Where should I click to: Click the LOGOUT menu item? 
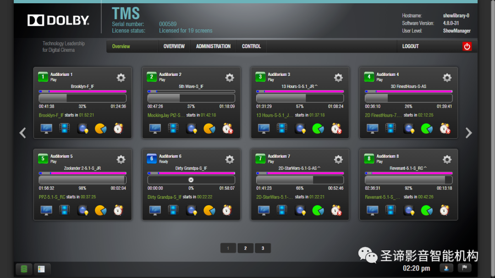pos(410,46)
